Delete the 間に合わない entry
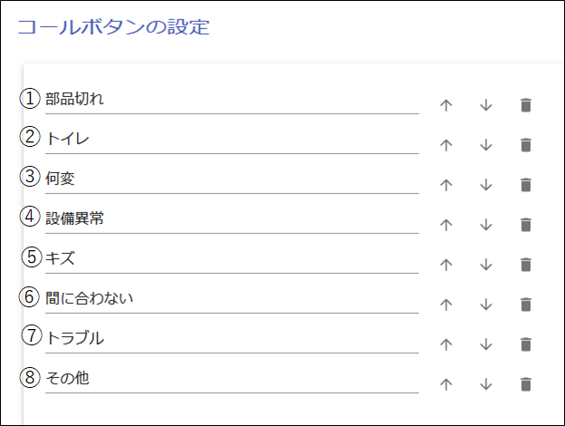Screen dimensions: 565x426 (x=525, y=305)
